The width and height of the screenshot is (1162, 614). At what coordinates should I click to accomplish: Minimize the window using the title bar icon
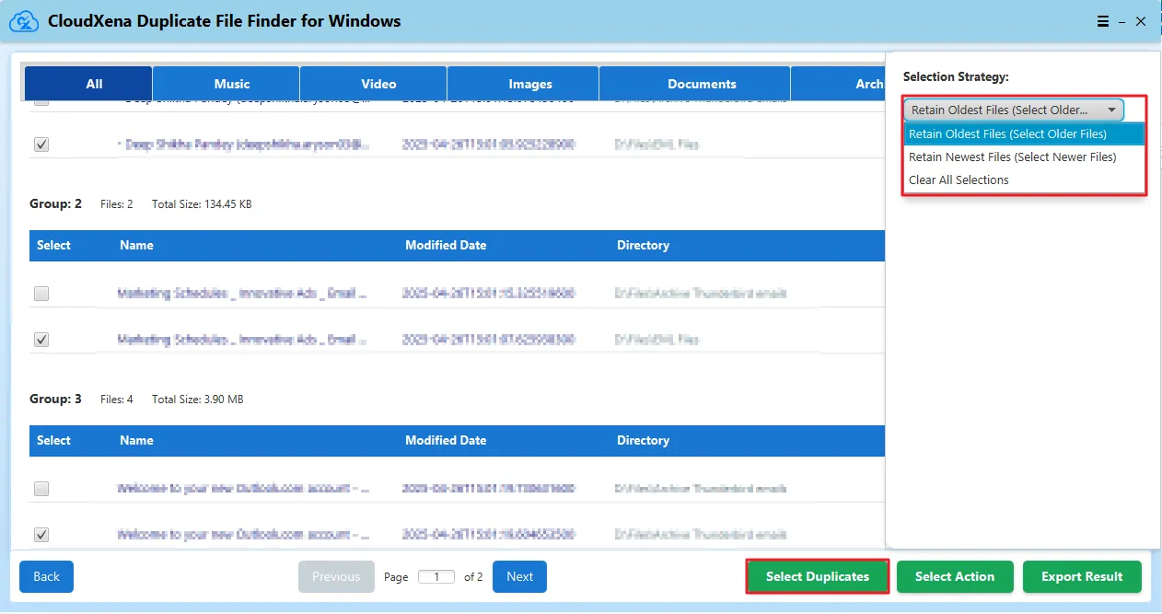point(1121,21)
